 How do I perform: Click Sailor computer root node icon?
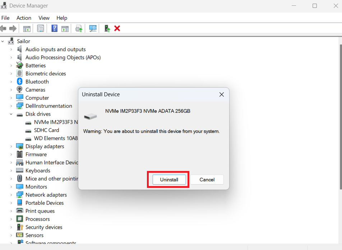click(11, 41)
